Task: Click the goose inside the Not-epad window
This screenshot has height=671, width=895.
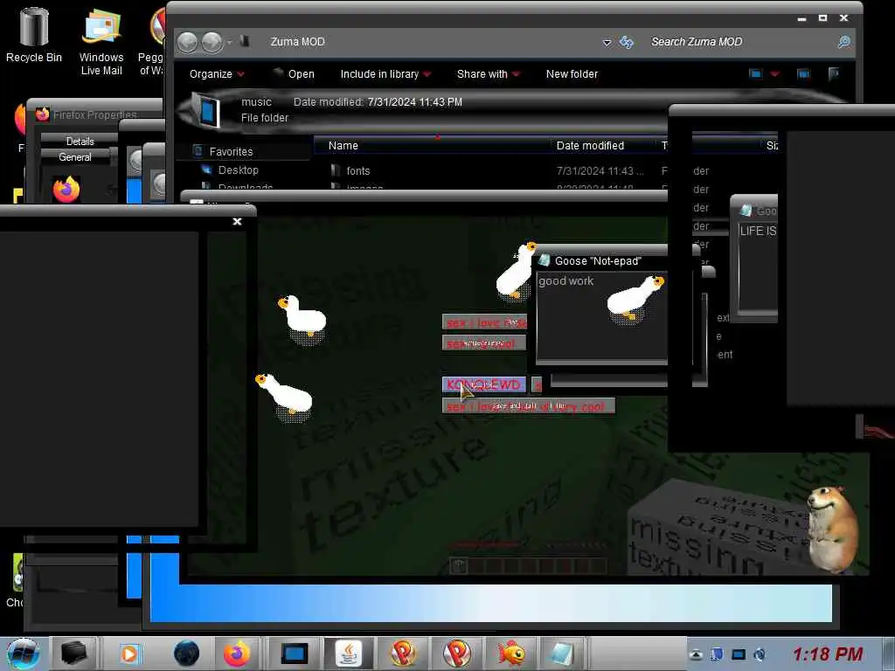Action: [635, 301]
